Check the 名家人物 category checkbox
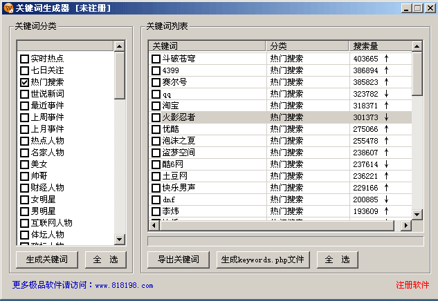Image resolution: width=438 pixels, height=301 pixels. click(25, 153)
